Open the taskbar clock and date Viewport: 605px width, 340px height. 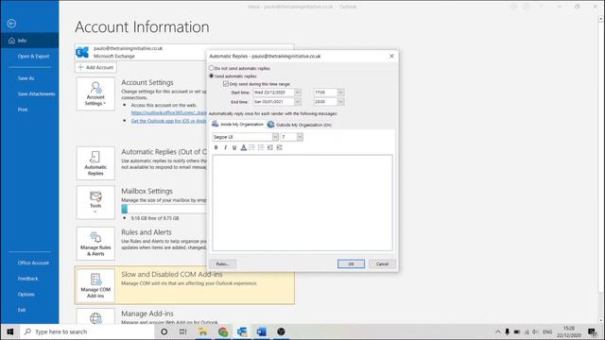point(569,331)
